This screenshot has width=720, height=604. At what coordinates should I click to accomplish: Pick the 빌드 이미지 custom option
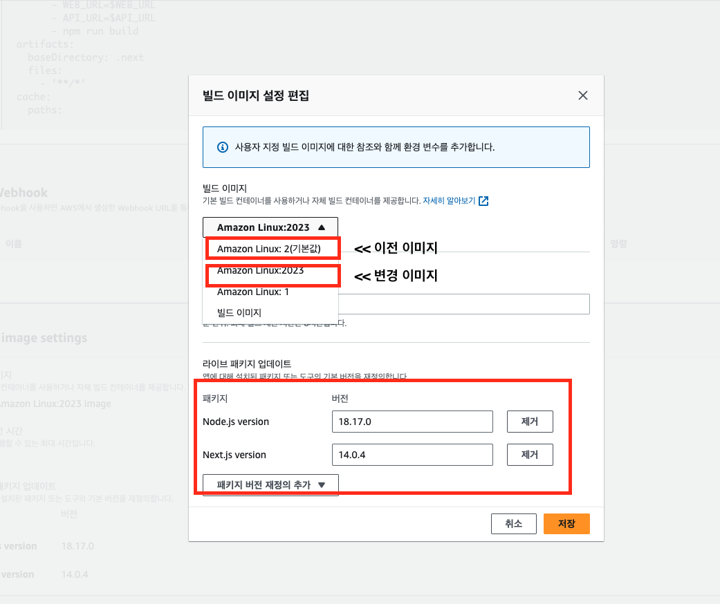coord(239,312)
